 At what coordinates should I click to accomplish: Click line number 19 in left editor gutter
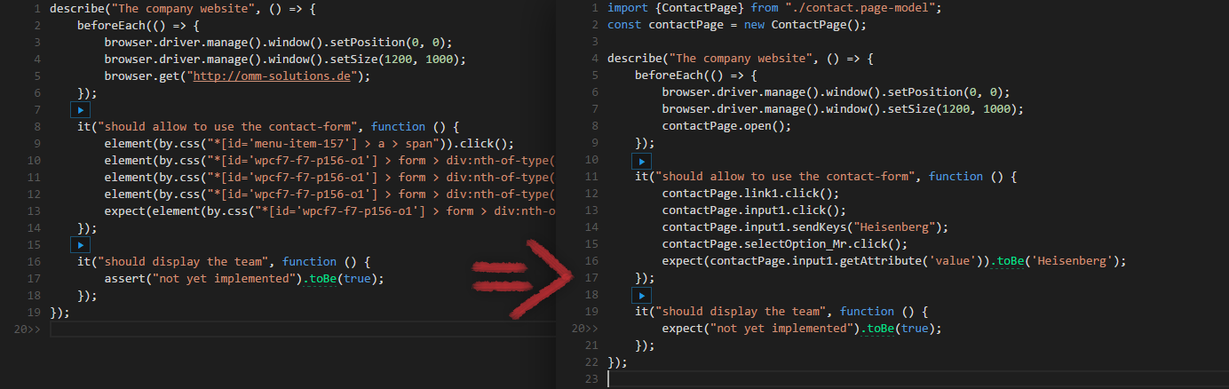[34, 313]
